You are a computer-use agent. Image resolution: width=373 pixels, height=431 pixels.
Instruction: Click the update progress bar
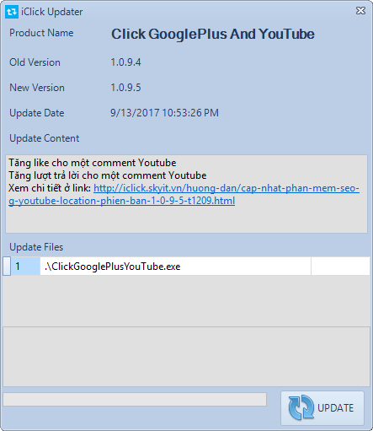click(135, 399)
